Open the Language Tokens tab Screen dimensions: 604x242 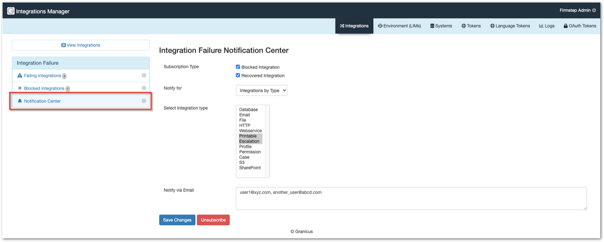pos(510,26)
